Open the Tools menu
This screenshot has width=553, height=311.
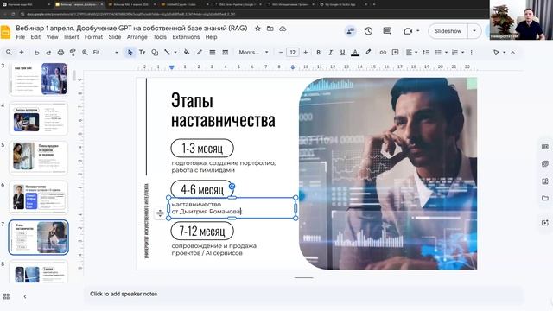click(159, 37)
